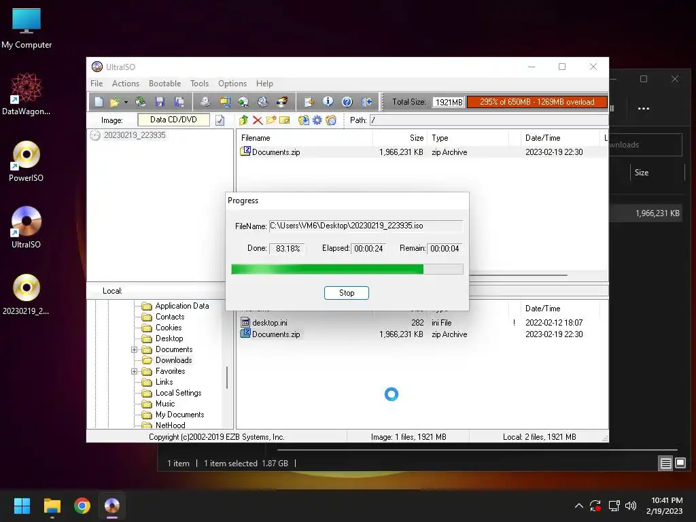
Task: Click the Extract icon in image toolbar
Action: pos(304,120)
